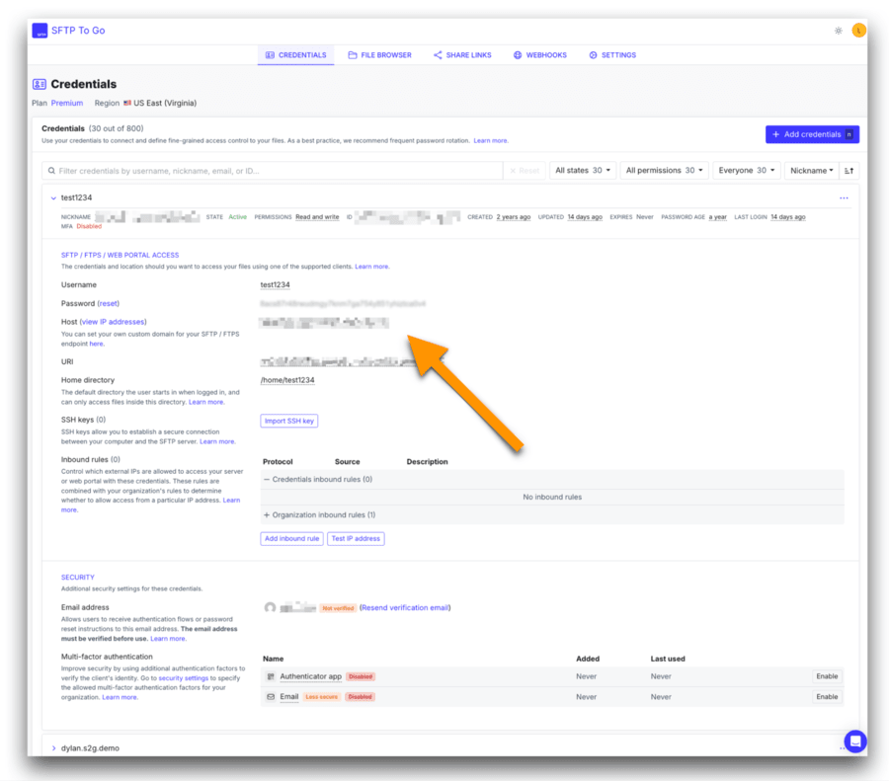Click the filter credentials search field

273,171
